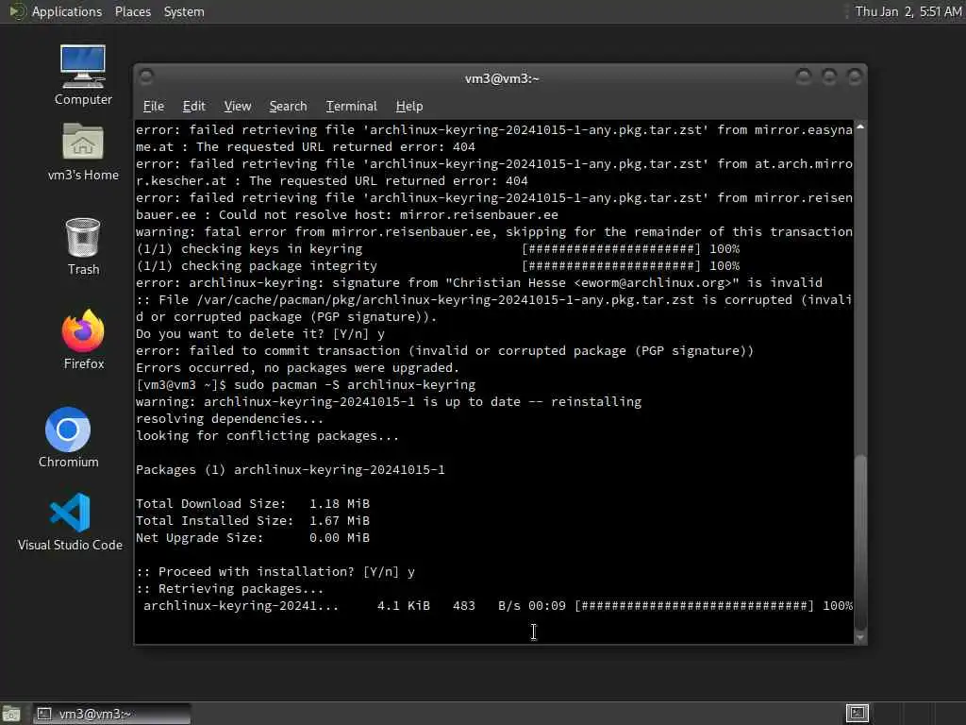Click the 'Total Installed Size: 1.67 MiB' line
The height and width of the screenshot is (725, 966).
[x=253, y=520]
